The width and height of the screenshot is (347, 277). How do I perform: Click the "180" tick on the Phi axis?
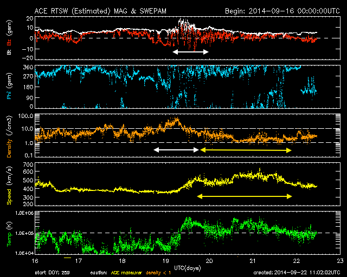click(x=28, y=87)
